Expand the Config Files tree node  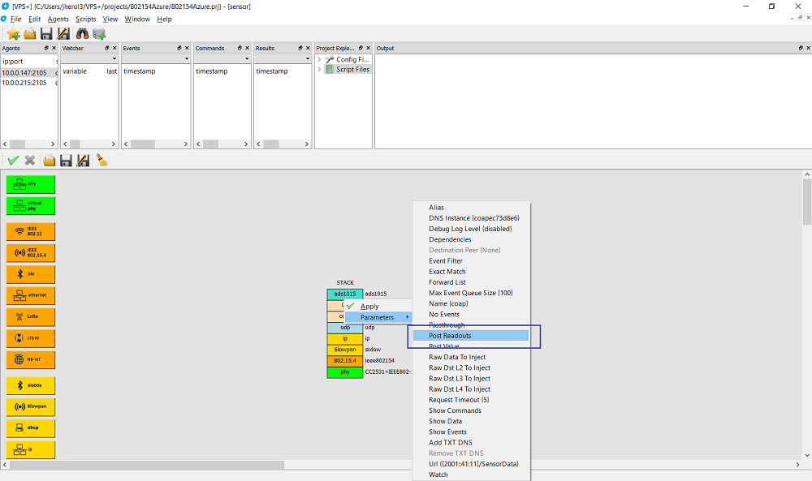(319, 60)
